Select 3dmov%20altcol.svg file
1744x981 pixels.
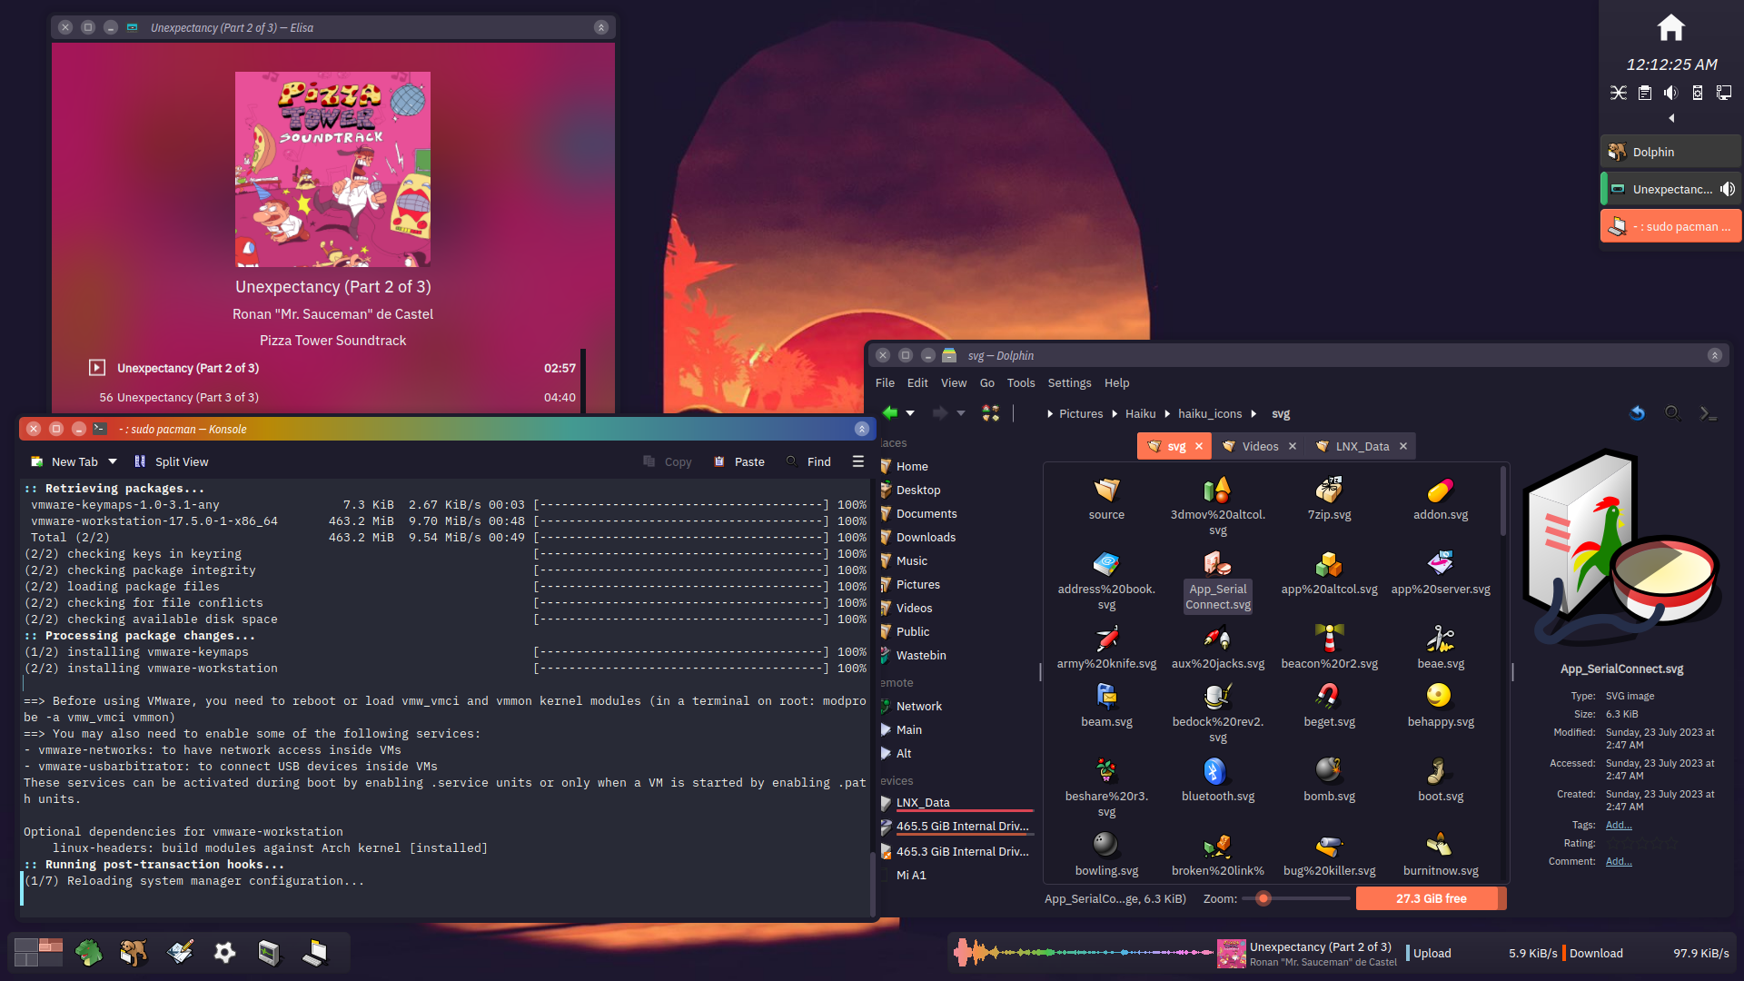coord(1217,505)
